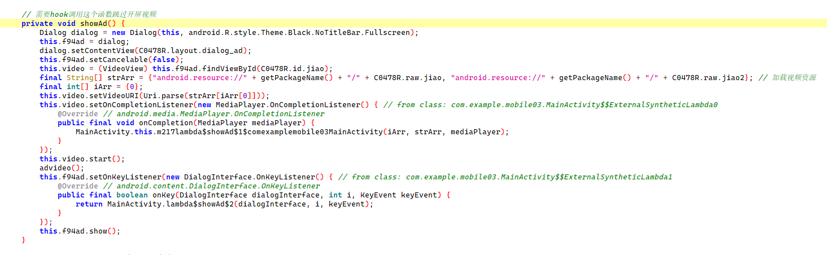Viewport: 827px width, 255px height.
Task: Click the '加载视频资源' trailing comment
Action: point(789,77)
